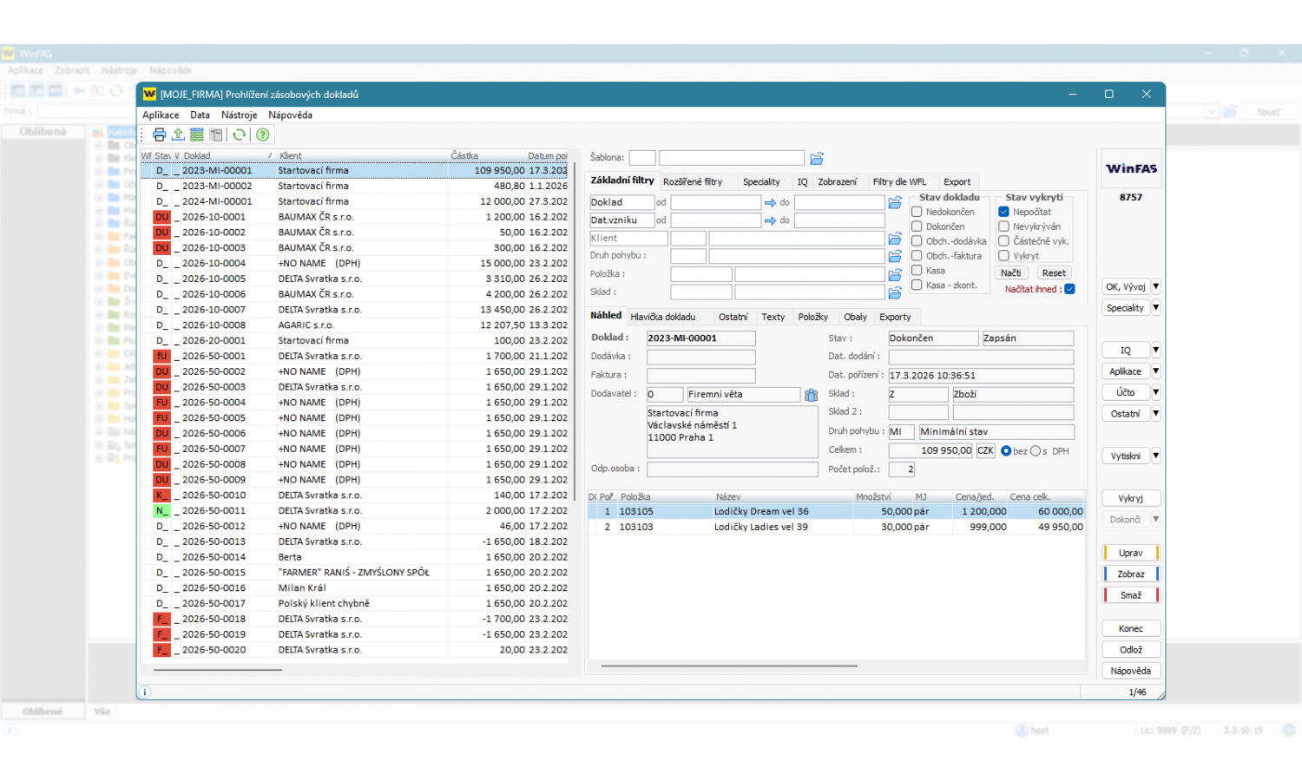1302x781 pixels.
Task: Click the supplier lookup icon beside Firemní věta
Action: [x=811, y=395]
